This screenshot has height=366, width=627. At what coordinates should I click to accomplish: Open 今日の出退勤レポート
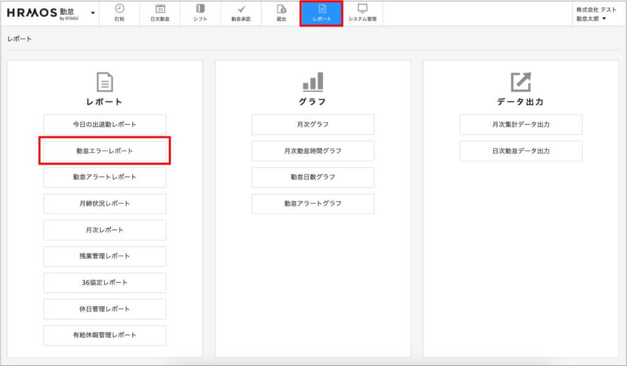(x=105, y=124)
